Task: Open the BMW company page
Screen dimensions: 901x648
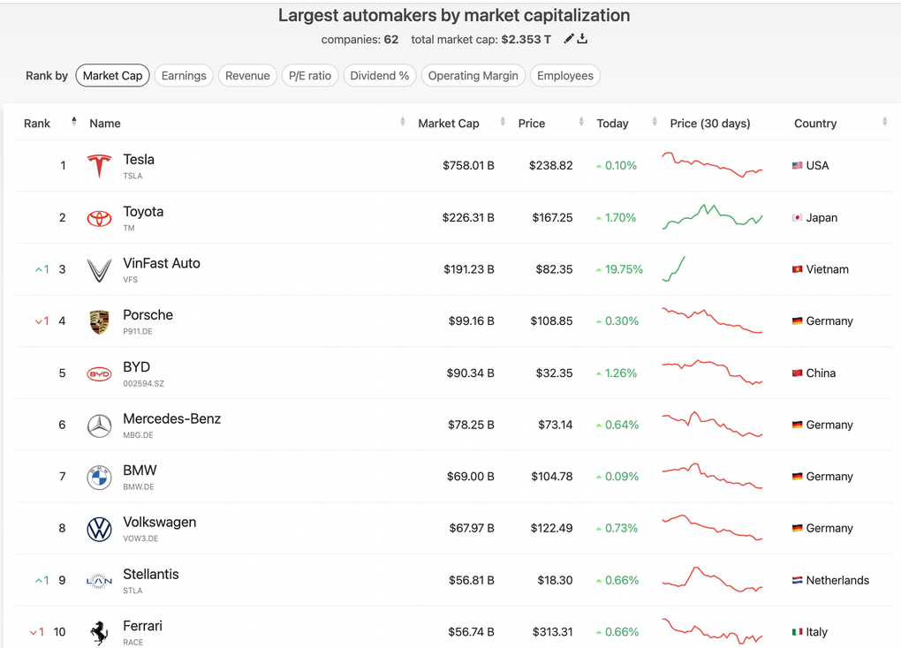Action: pyautogui.click(x=140, y=471)
